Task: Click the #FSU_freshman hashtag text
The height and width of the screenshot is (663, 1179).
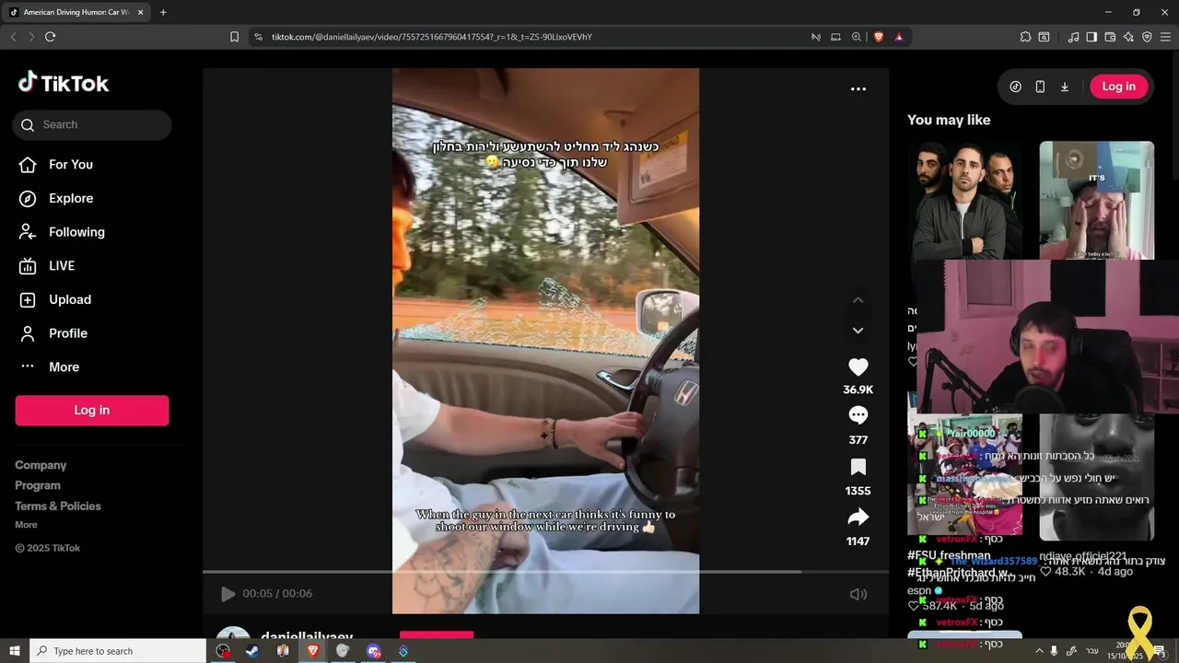Action: coord(949,555)
